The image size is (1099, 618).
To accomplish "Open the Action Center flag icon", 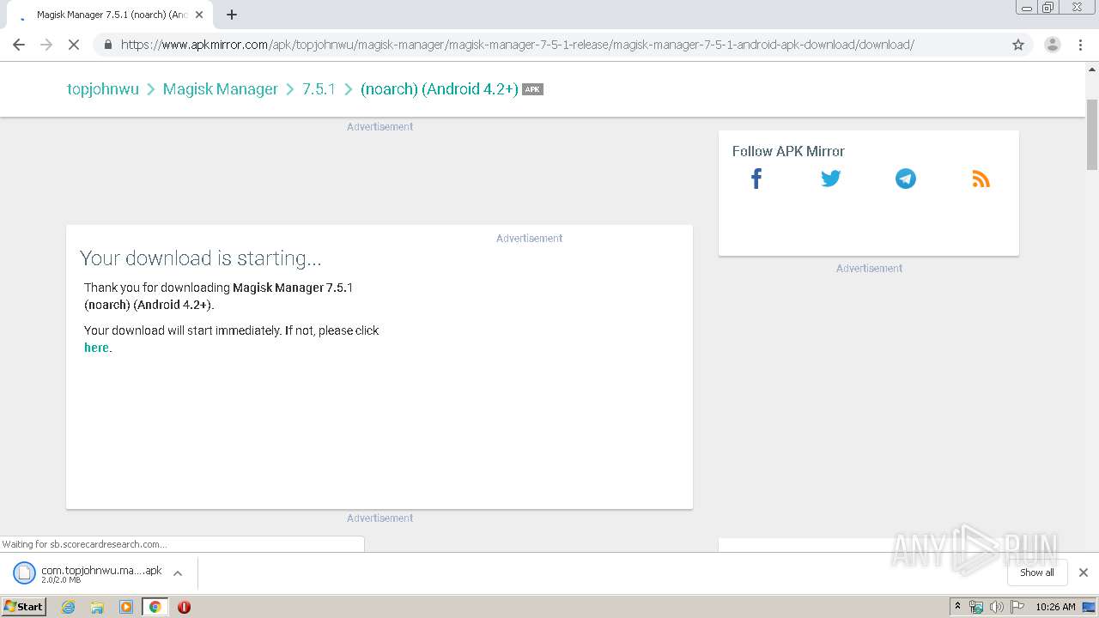I will (1017, 607).
